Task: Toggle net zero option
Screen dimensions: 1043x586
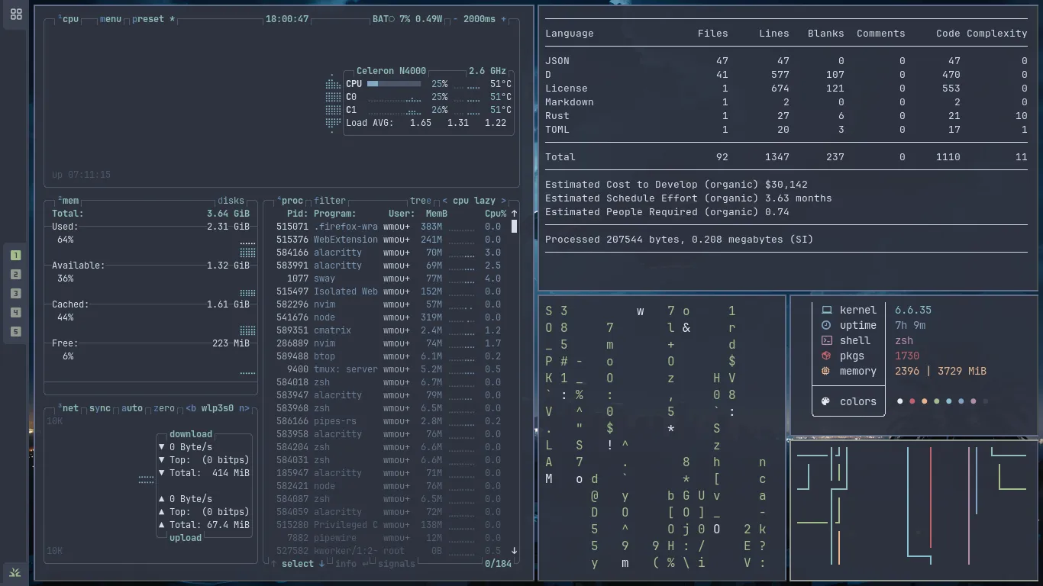Action: point(164,408)
